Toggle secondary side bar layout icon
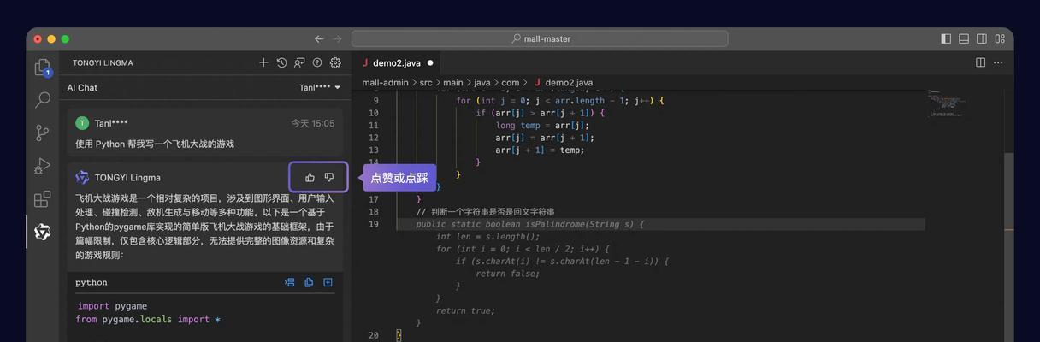Screen dimensions: 1040x342 [982, 38]
